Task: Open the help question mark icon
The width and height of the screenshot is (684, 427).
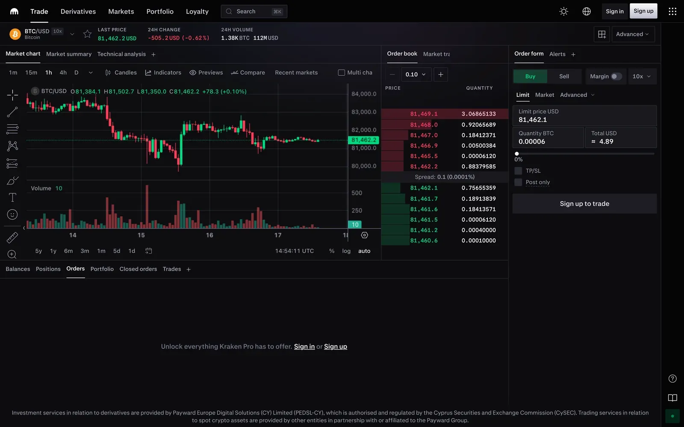Action: pos(672,379)
